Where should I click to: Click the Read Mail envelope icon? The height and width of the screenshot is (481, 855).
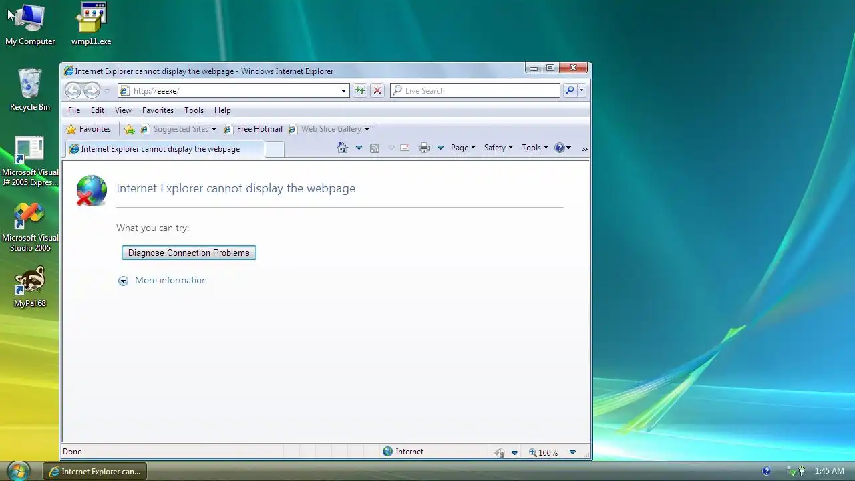click(x=405, y=148)
